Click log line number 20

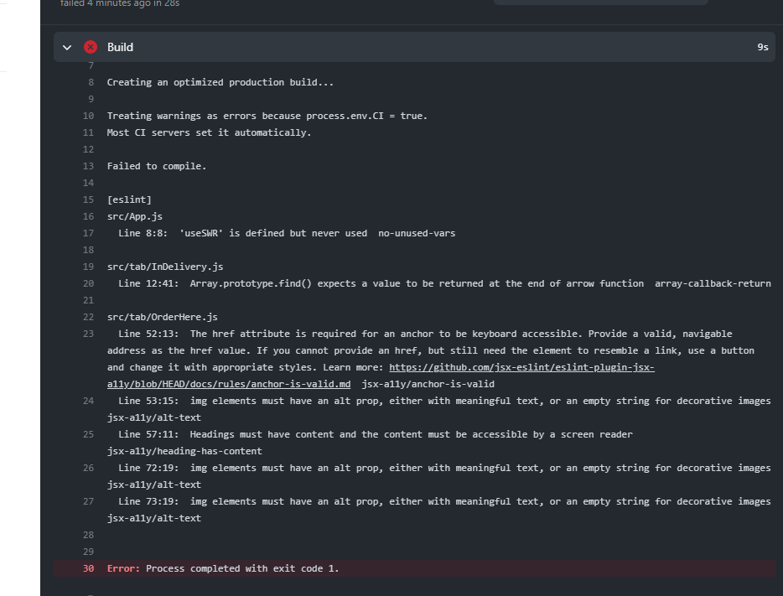coord(88,283)
